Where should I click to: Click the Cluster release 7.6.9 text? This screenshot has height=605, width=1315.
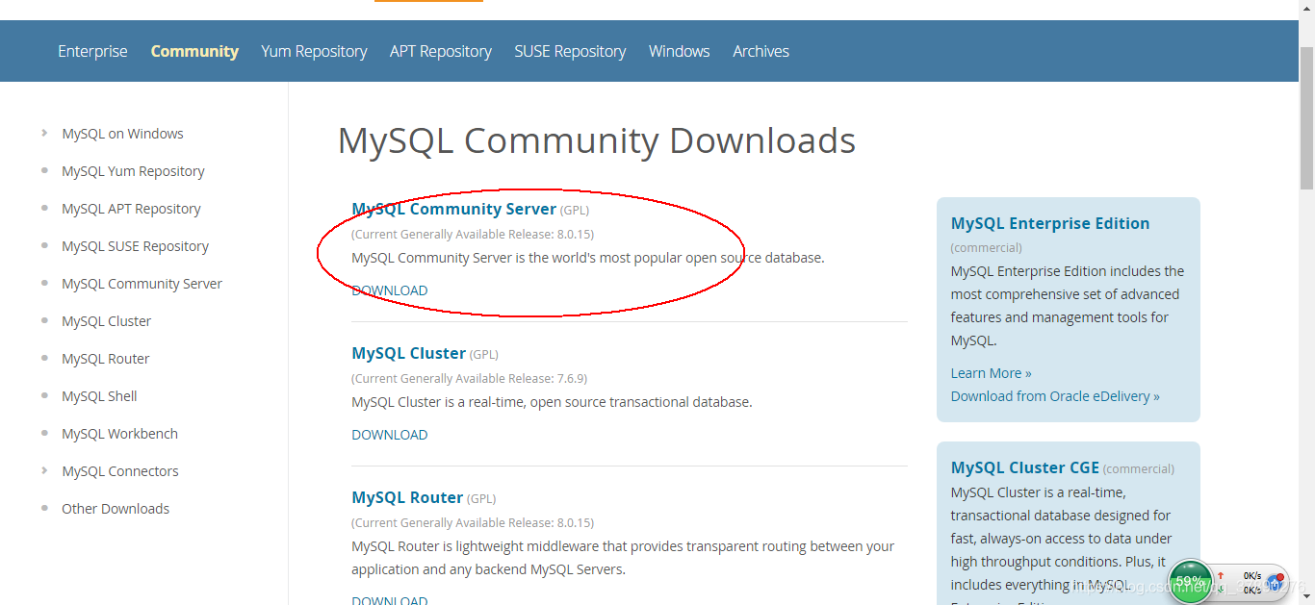469,378
